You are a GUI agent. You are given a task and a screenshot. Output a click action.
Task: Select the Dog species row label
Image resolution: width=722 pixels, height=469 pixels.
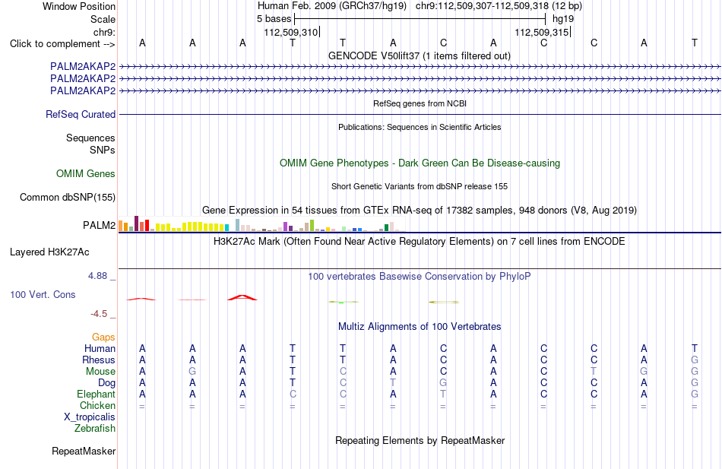[x=107, y=383]
